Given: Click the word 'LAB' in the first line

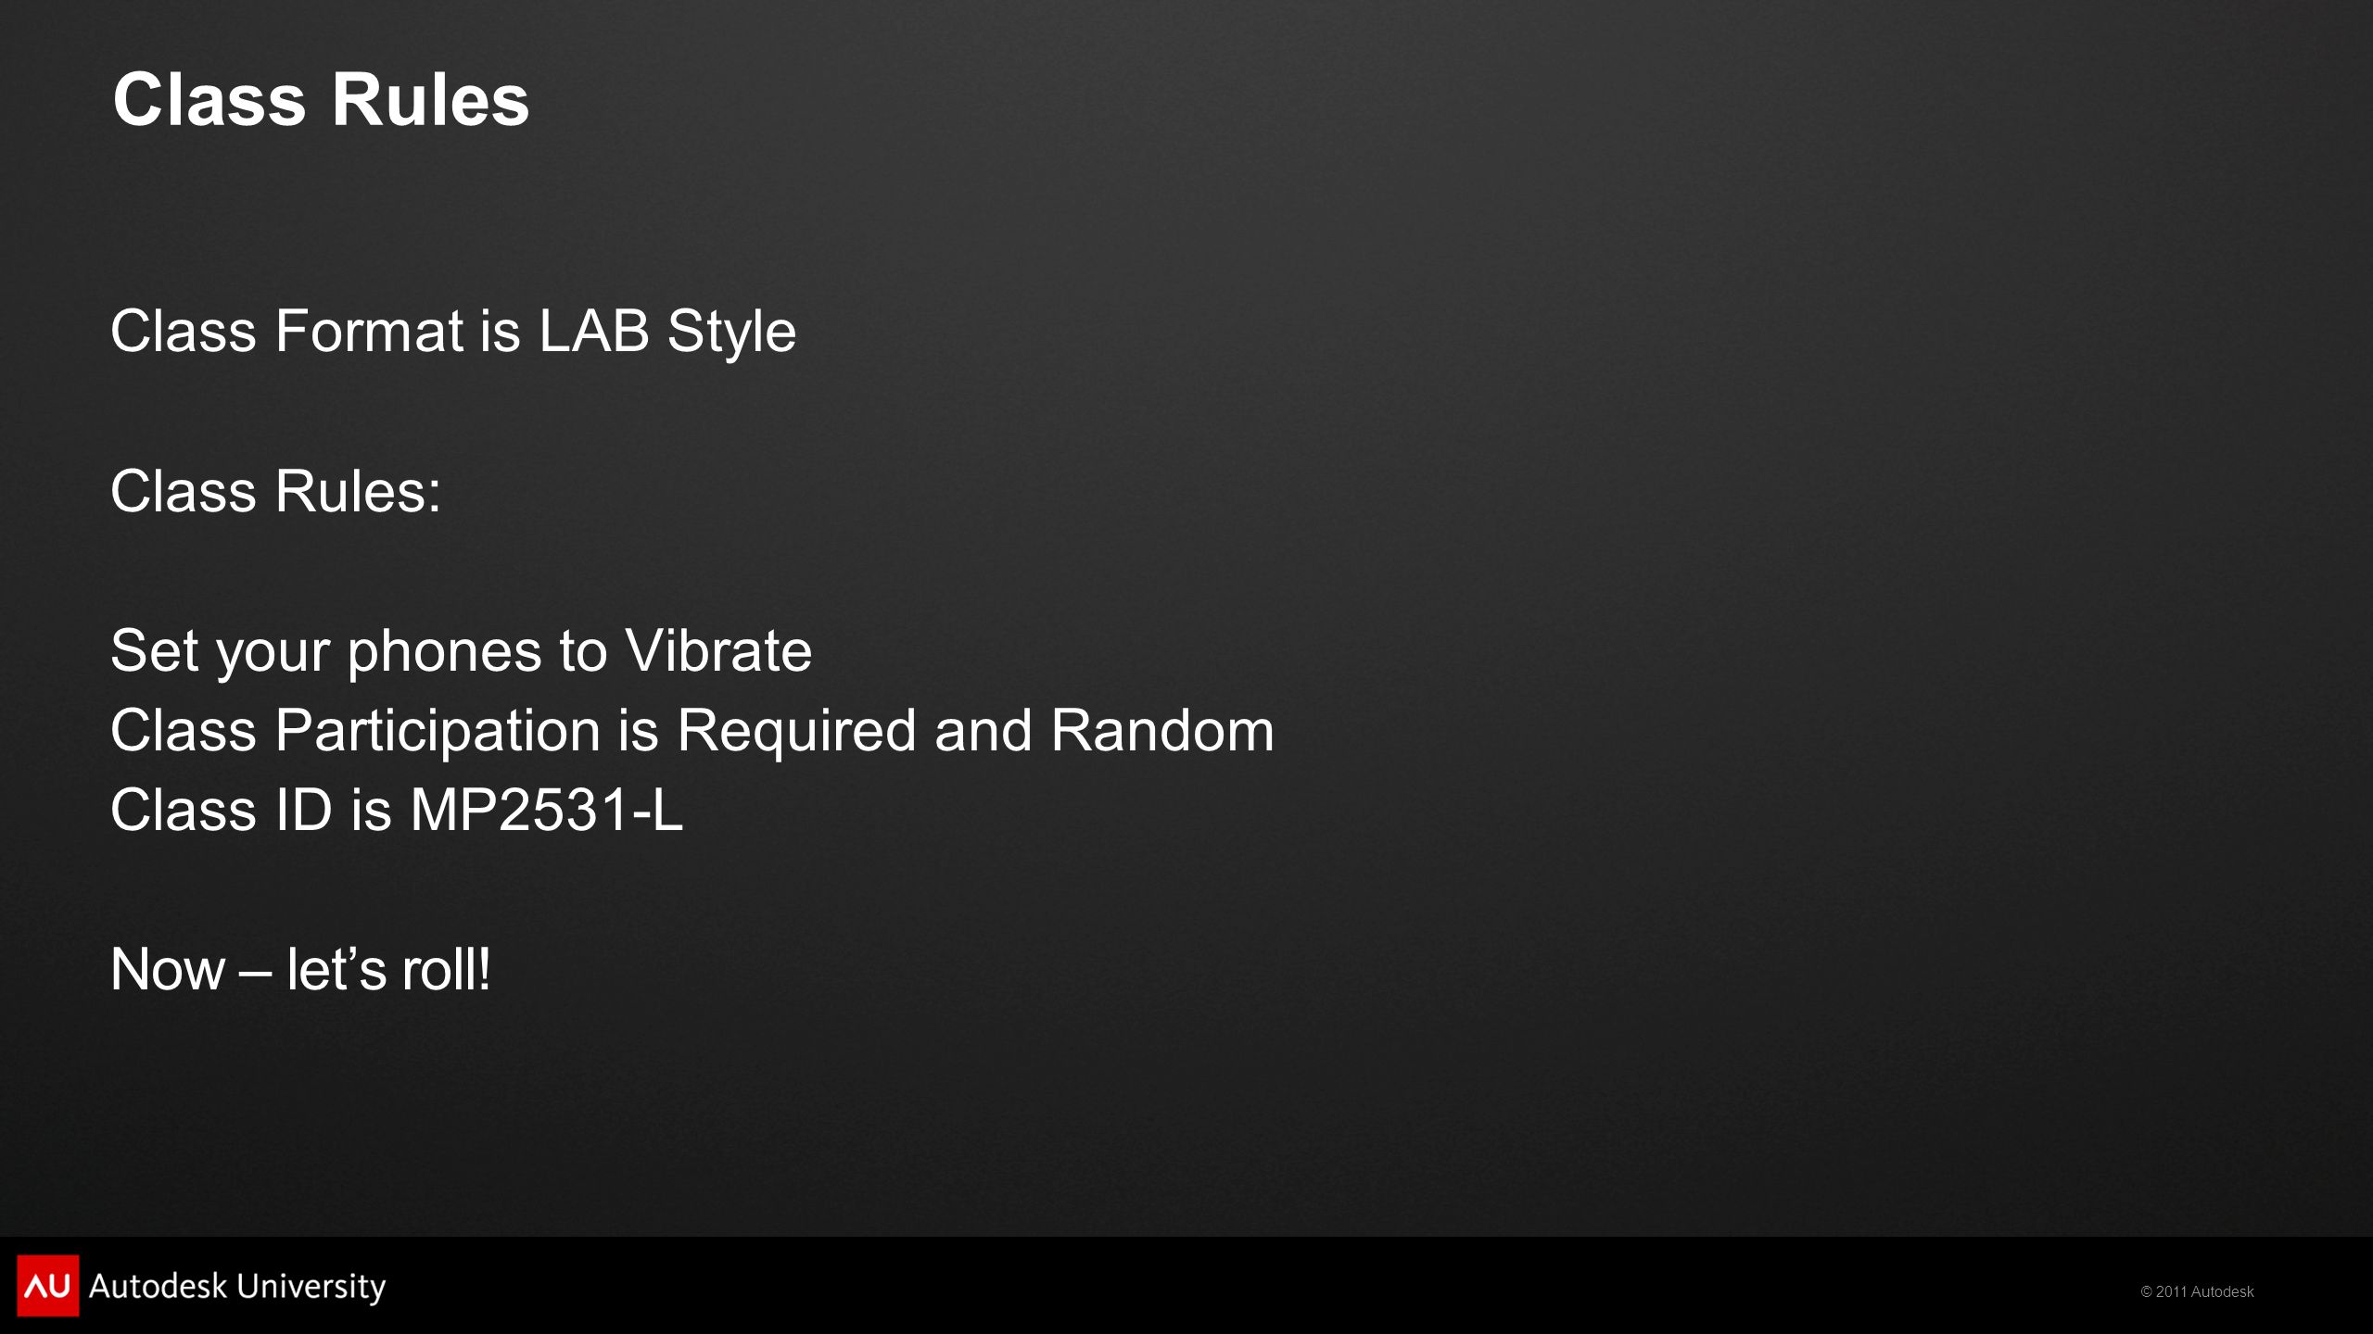Looking at the screenshot, I should [594, 331].
